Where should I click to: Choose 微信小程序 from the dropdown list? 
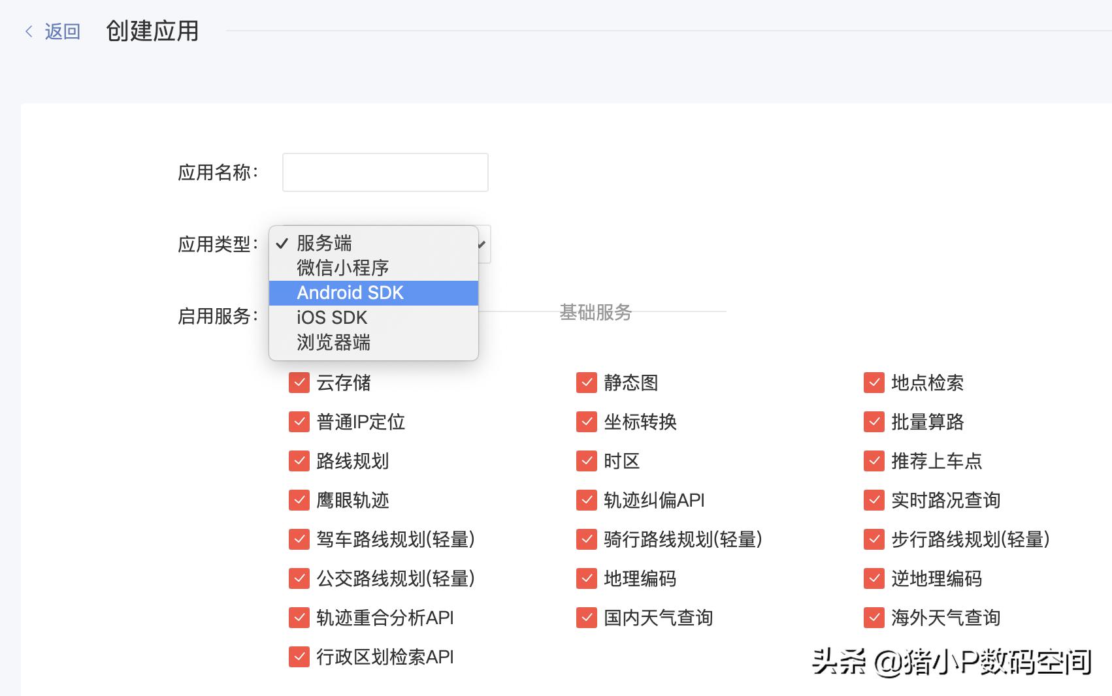374,268
